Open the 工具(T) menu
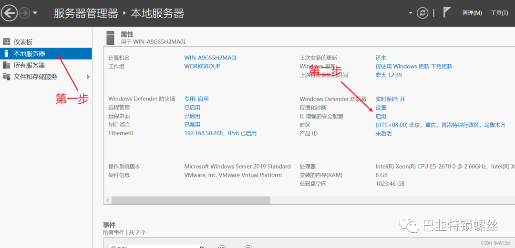This screenshot has height=248, width=515. (500, 13)
